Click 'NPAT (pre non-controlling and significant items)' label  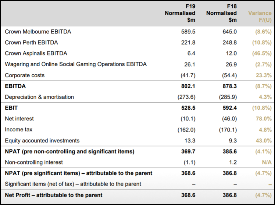69,152
